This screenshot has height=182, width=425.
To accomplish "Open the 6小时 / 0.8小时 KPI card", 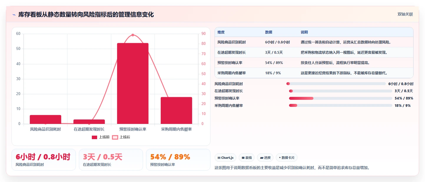I will tap(44, 160).
